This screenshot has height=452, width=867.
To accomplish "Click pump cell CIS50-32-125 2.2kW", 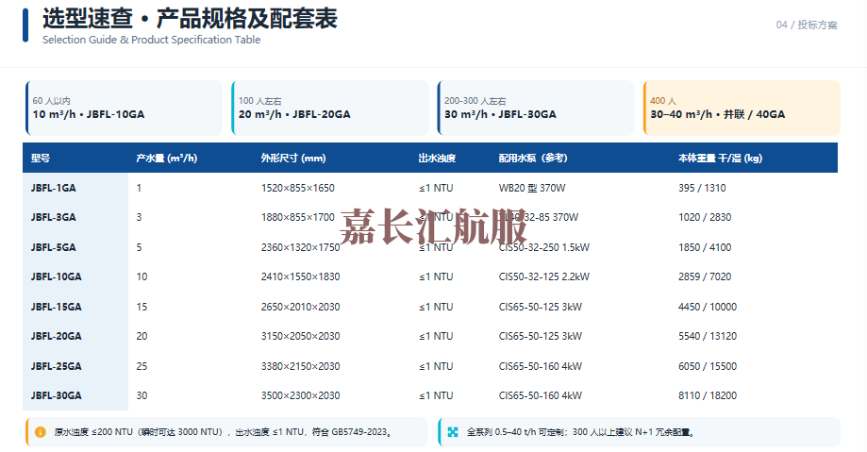I will (x=544, y=276).
